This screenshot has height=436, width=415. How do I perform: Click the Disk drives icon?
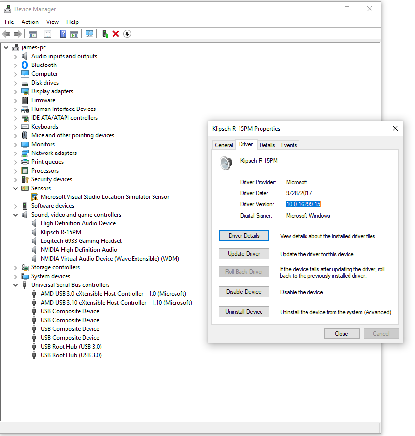pos(25,83)
